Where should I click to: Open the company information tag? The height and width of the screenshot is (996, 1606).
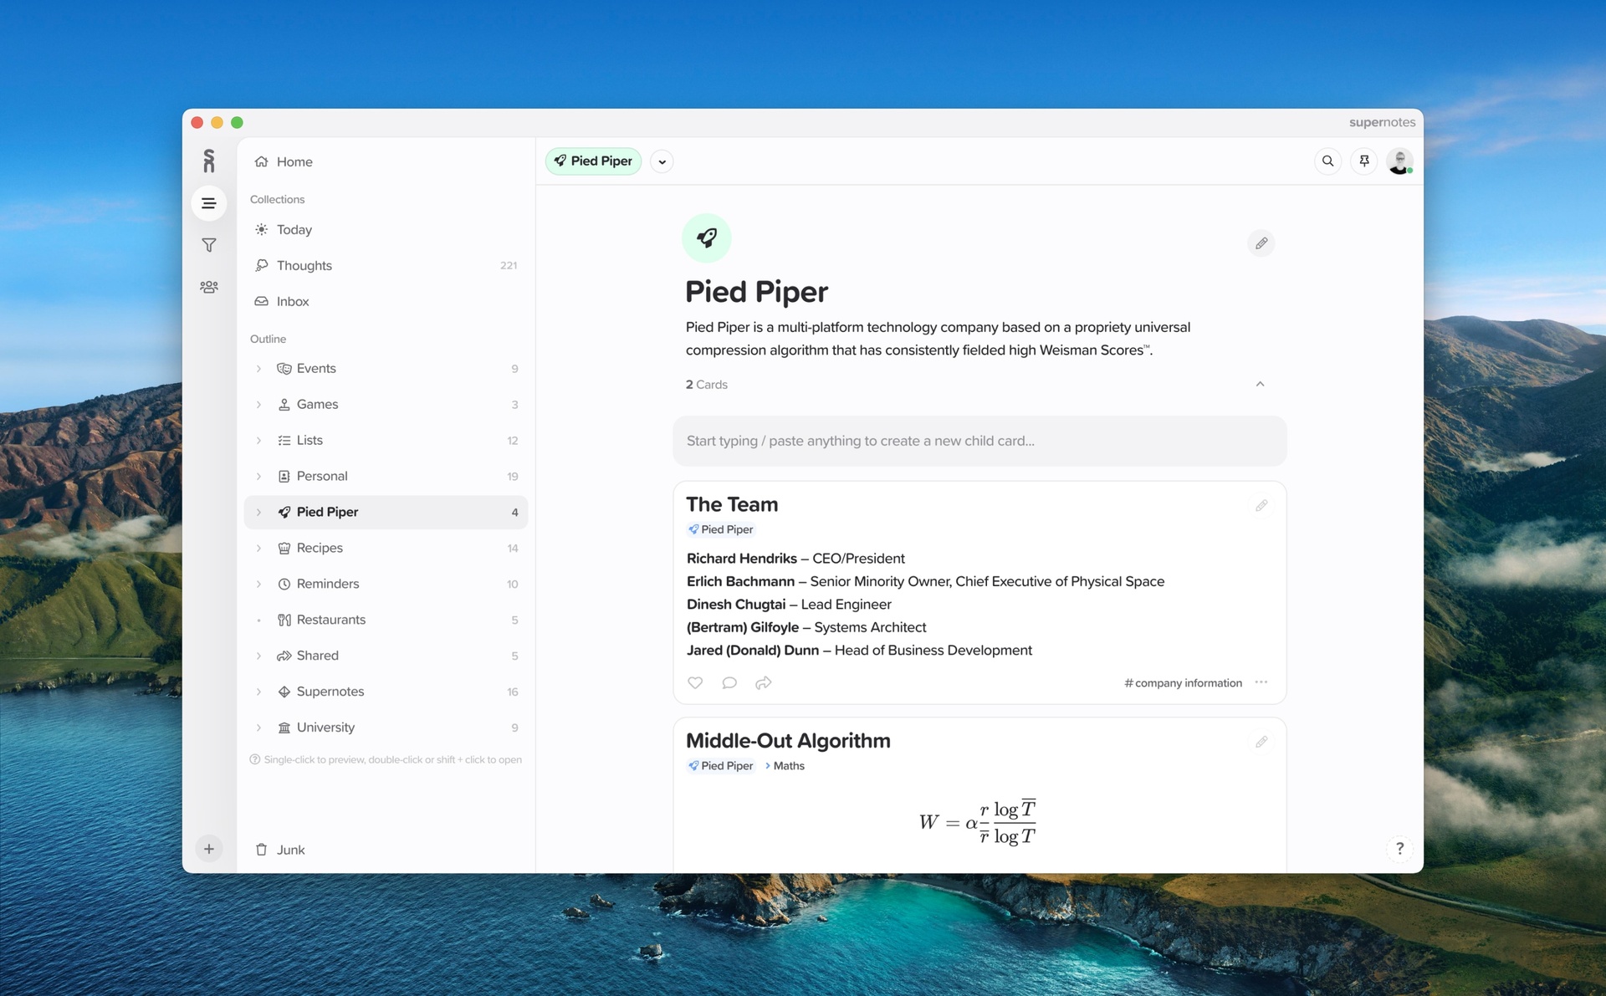[1183, 682]
